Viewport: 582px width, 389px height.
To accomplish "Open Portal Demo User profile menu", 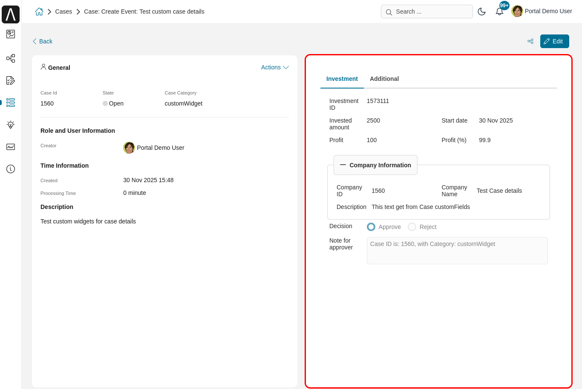I will 542,11.
